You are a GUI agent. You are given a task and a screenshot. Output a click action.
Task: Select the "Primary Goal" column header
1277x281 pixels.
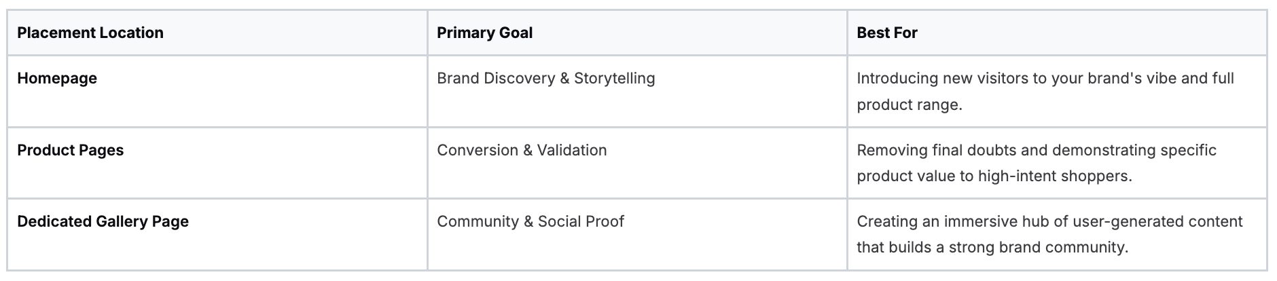pyautogui.click(x=484, y=33)
